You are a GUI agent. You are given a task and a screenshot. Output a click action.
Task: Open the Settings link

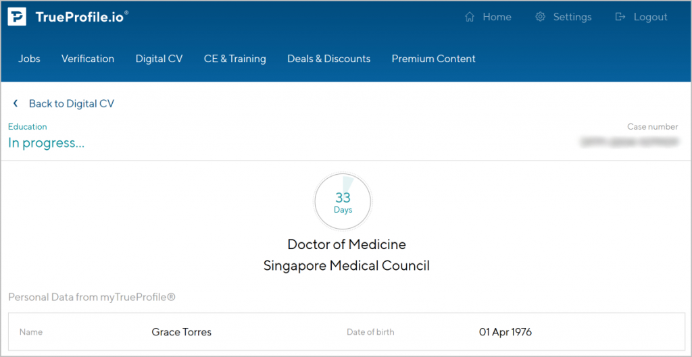(x=572, y=17)
